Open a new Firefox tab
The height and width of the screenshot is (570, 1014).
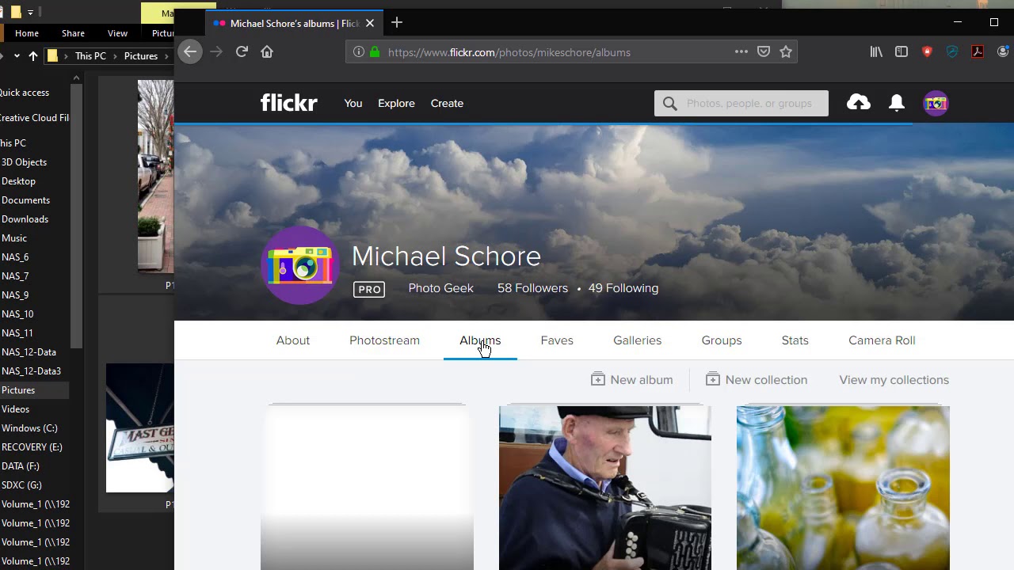(x=397, y=23)
